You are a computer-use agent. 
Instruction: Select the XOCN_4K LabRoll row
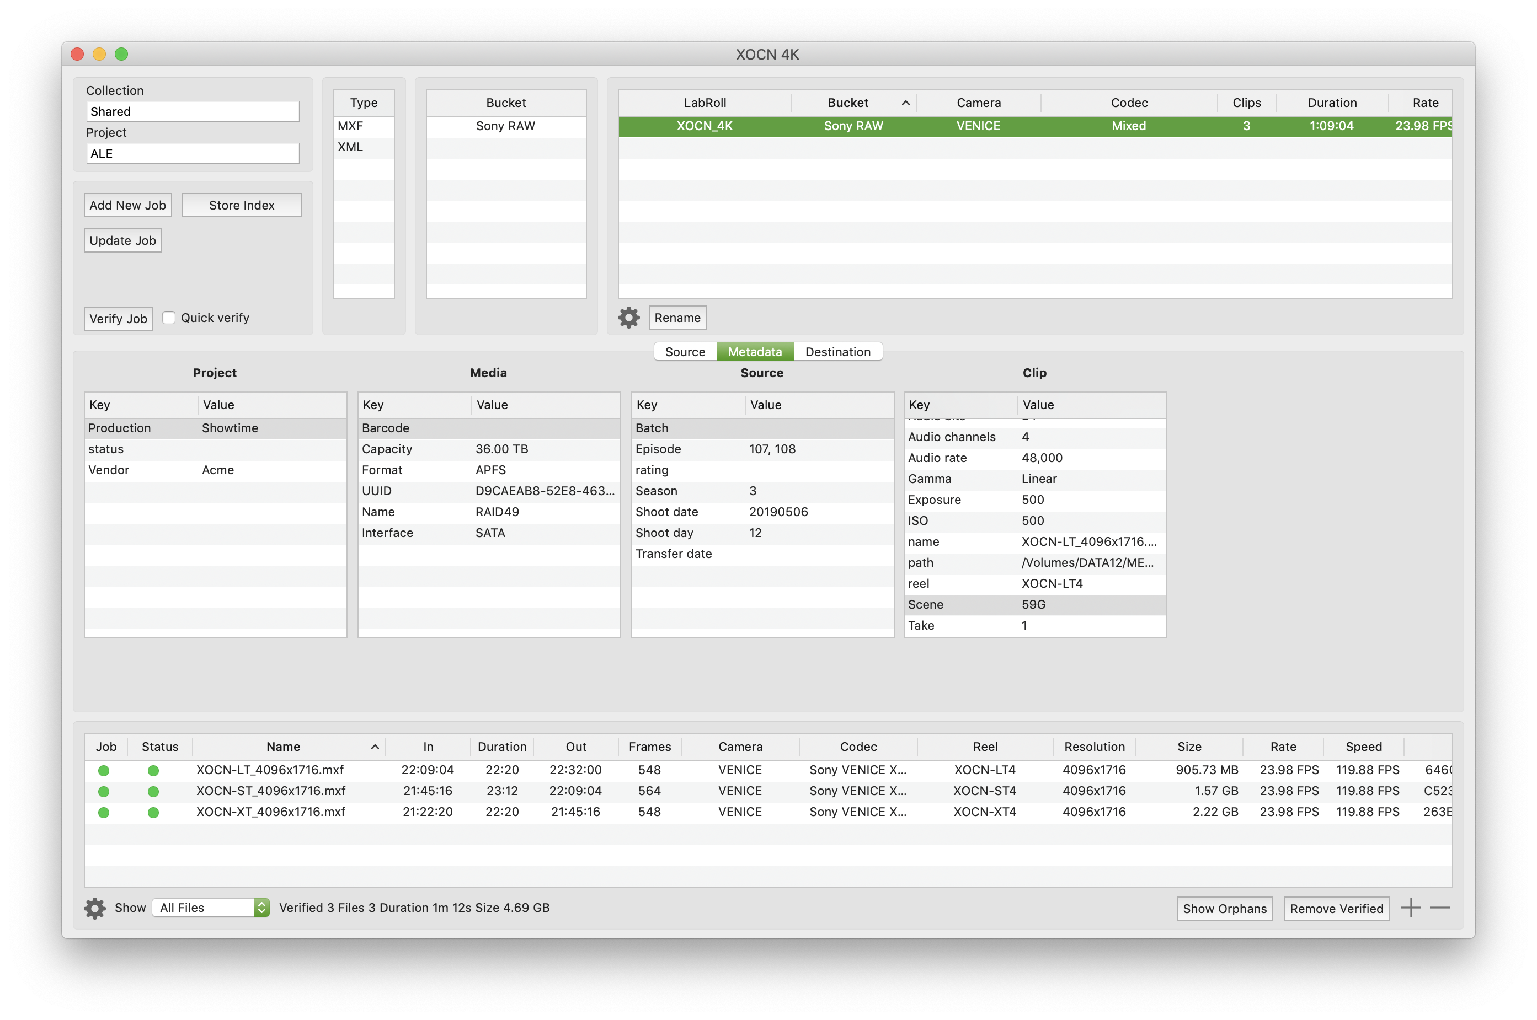(x=1034, y=126)
